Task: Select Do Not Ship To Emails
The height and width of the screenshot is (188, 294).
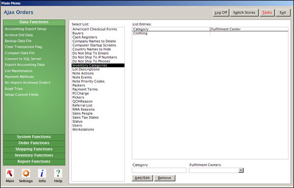Action: [98, 53]
